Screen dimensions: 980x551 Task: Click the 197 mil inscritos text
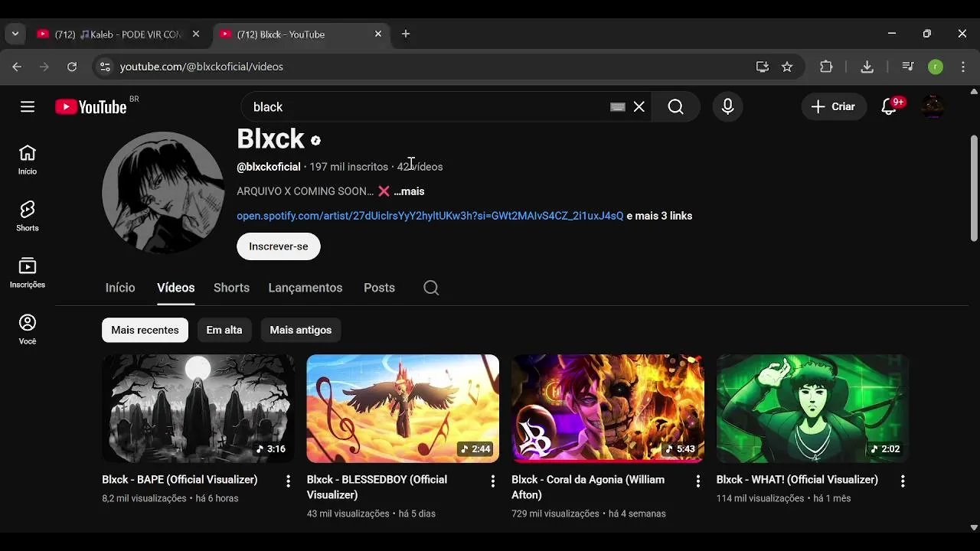point(348,167)
